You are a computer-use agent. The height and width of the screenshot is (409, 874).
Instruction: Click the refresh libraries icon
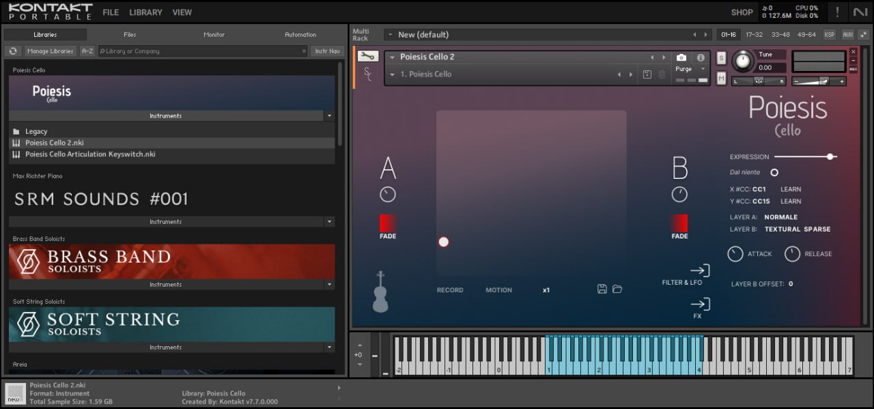(x=12, y=51)
